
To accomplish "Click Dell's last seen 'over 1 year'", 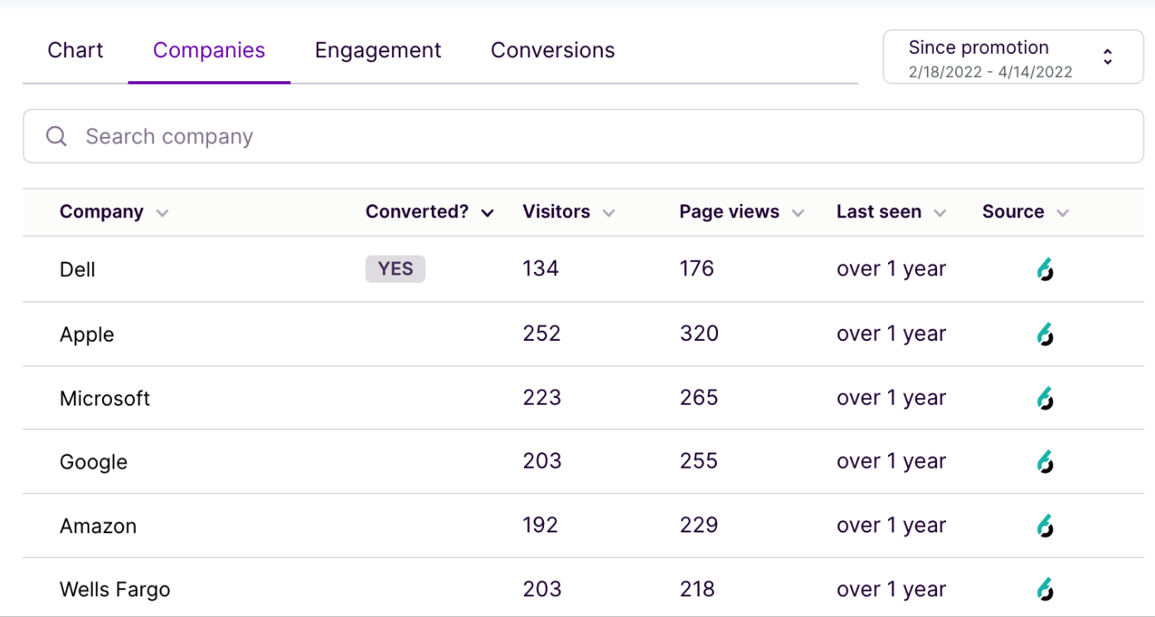I will click(x=891, y=269).
